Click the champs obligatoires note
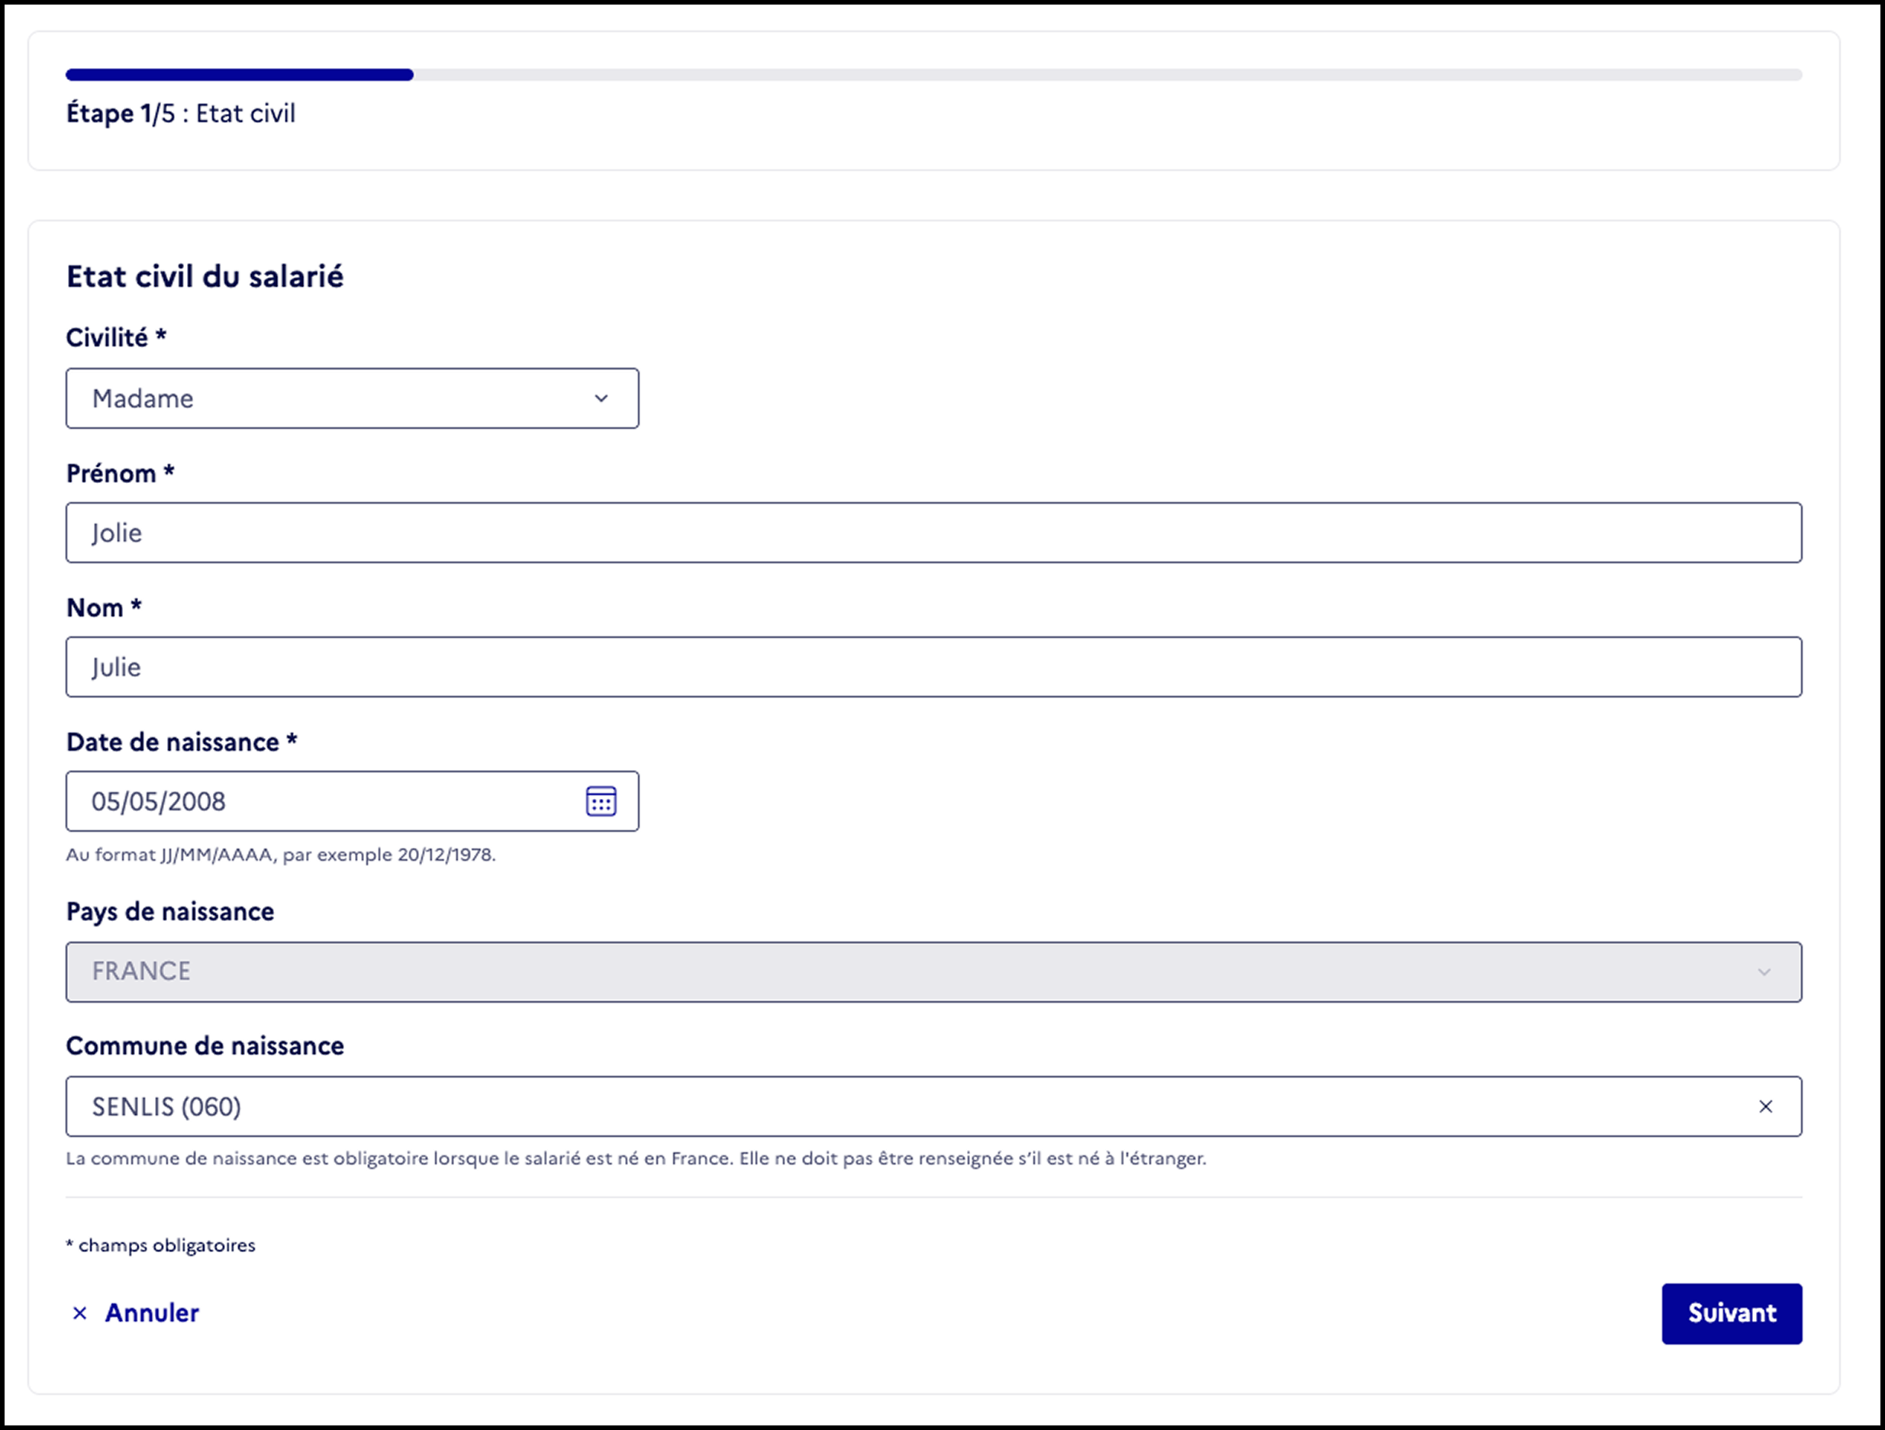The image size is (1885, 1430). [x=160, y=1245]
